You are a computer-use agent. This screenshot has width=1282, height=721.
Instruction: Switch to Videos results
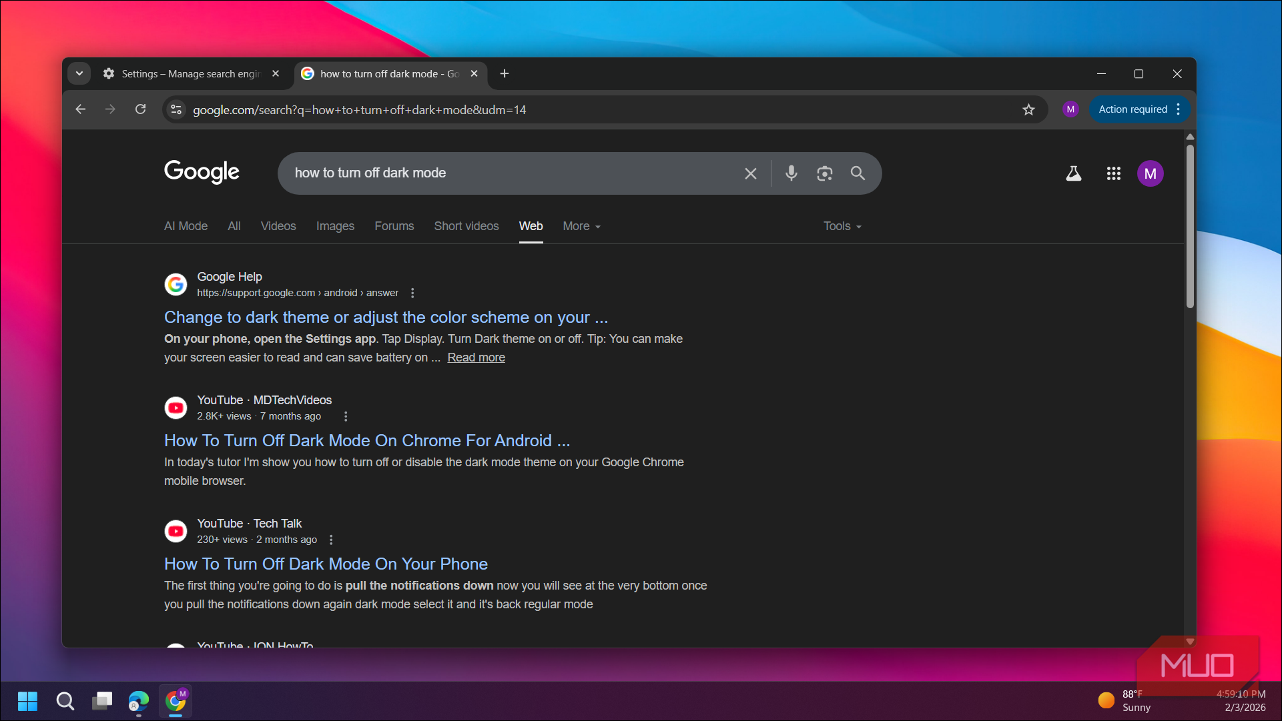[278, 226]
